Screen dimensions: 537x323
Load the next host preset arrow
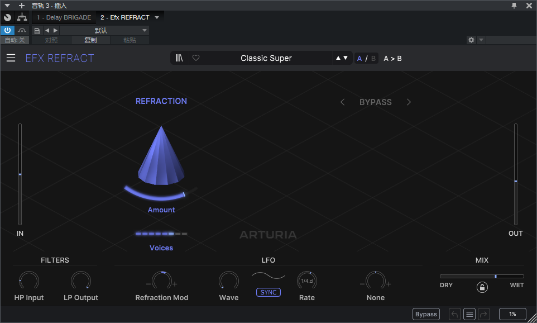pyautogui.click(x=55, y=31)
